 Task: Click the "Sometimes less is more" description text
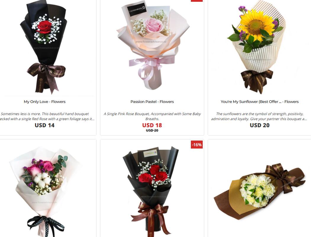(x=47, y=116)
